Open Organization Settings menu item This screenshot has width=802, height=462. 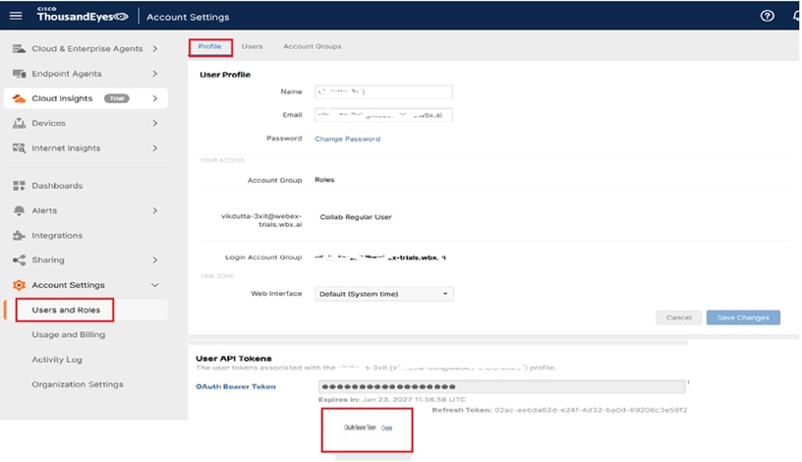tap(78, 384)
